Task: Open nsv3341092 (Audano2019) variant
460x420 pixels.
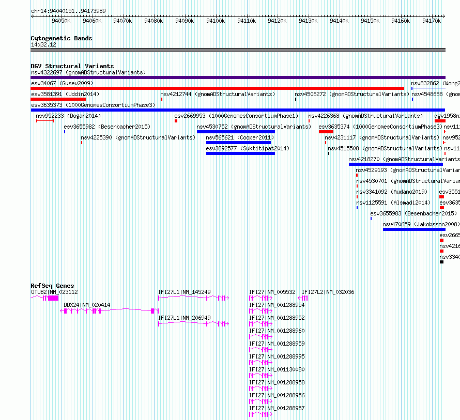Action: point(392,192)
